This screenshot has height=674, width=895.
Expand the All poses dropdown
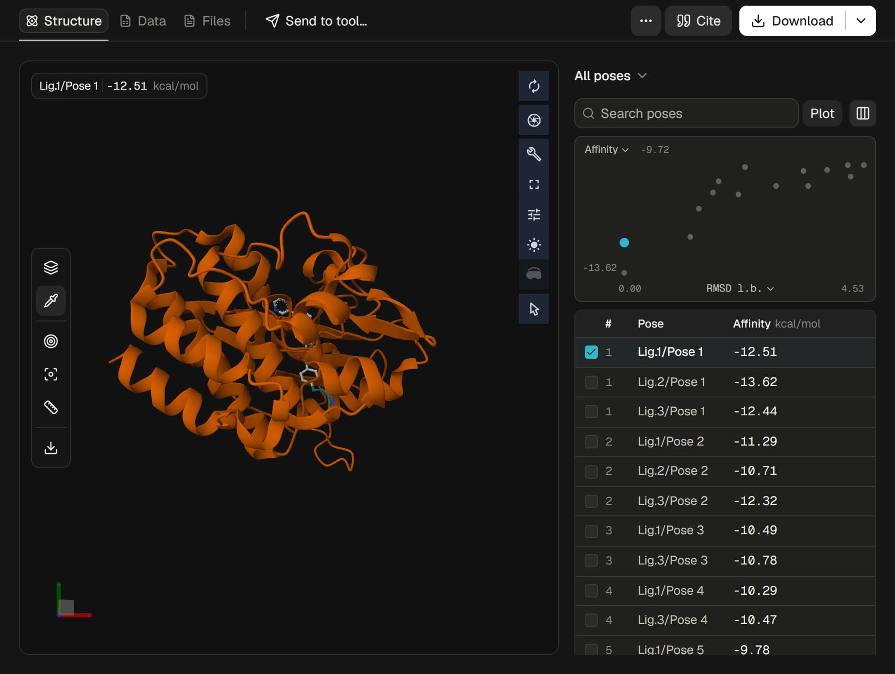click(x=610, y=76)
